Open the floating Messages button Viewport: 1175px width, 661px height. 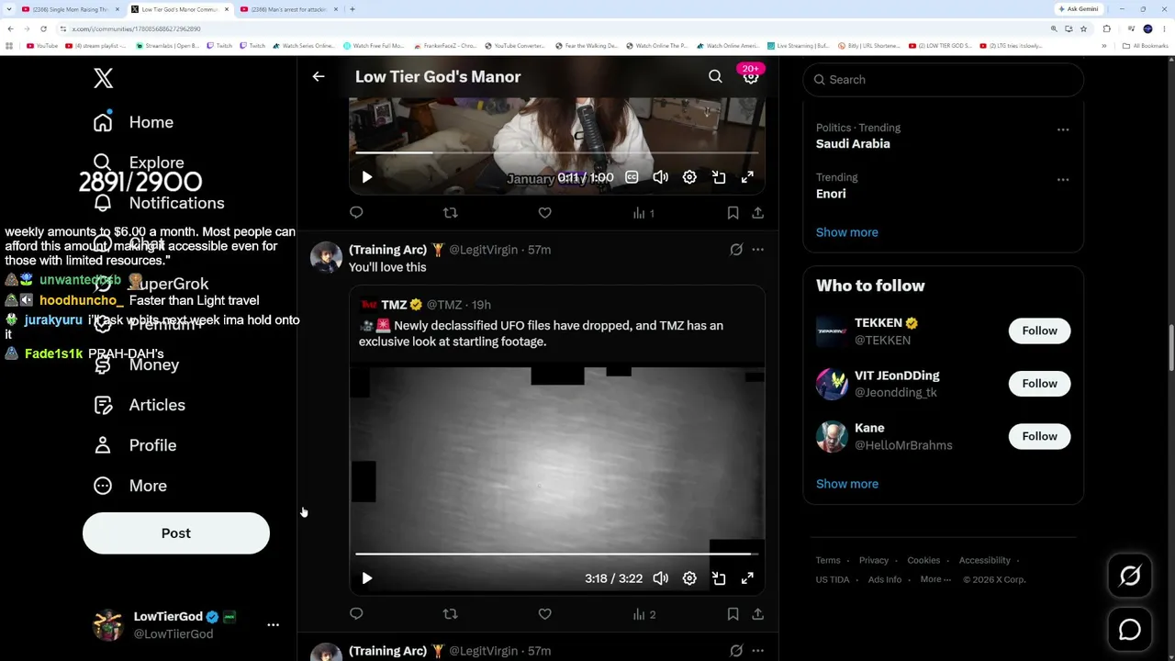pos(1130,630)
